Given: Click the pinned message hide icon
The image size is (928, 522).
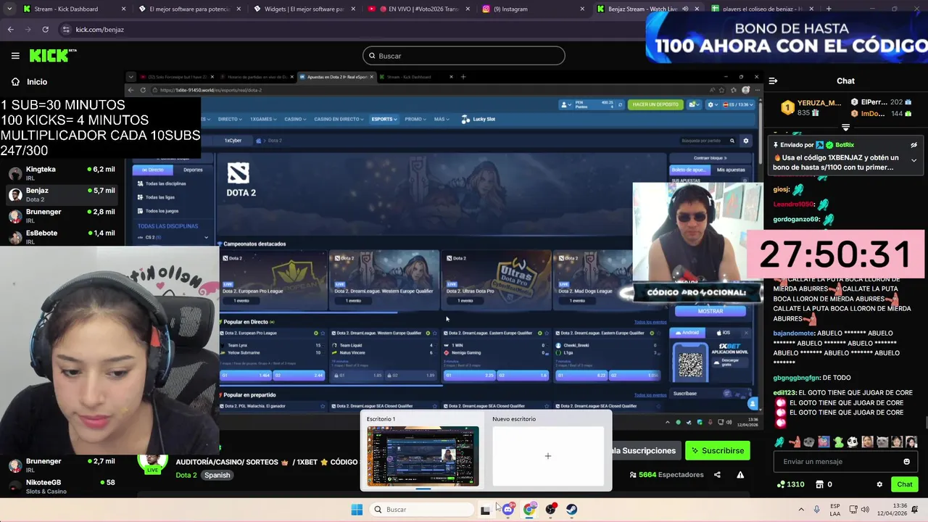Looking at the screenshot, I should (x=914, y=145).
